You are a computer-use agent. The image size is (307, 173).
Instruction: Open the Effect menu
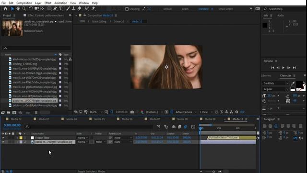point(48,3)
